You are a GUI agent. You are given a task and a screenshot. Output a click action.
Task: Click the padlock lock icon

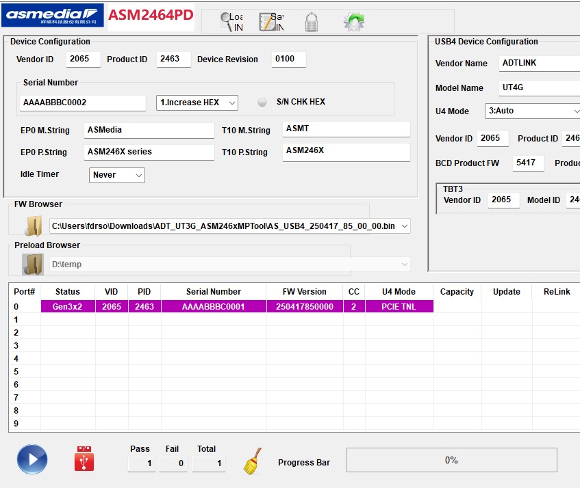[x=312, y=22]
